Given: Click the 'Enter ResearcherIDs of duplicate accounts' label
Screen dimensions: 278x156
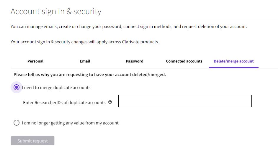Looking at the screenshot, I should [x=64, y=103].
